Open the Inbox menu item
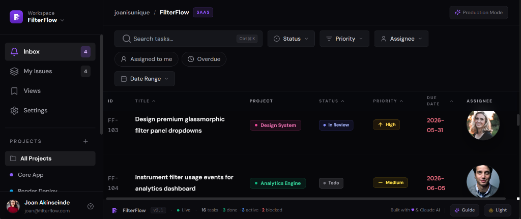The width and height of the screenshot is (521, 219). pos(50,52)
